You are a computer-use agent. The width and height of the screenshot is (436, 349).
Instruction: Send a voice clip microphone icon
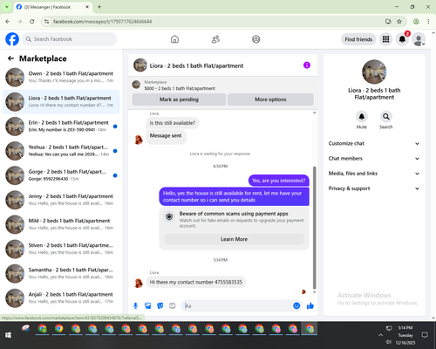coord(135,305)
